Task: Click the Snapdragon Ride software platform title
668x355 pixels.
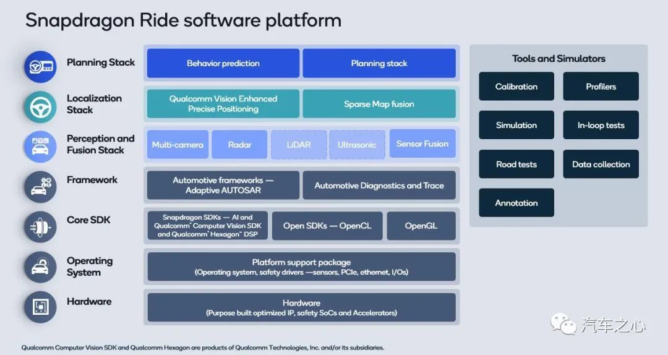Action: tap(183, 20)
